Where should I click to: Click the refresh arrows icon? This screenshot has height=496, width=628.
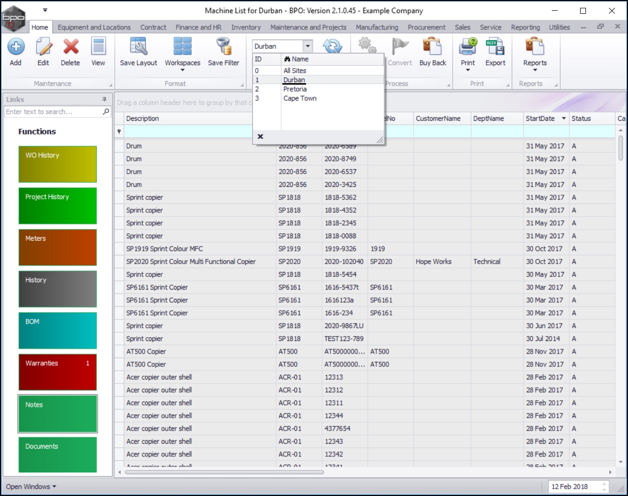click(x=332, y=46)
